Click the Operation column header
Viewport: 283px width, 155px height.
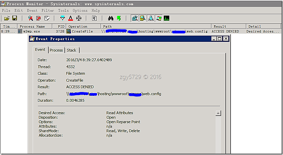click(x=83, y=26)
